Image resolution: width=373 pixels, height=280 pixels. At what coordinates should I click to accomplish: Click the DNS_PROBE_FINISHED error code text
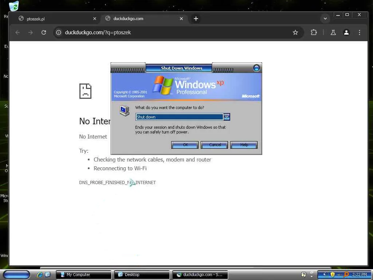[118, 182]
